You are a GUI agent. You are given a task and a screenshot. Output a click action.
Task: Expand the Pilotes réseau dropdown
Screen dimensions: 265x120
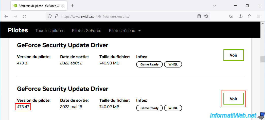coord(125,31)
